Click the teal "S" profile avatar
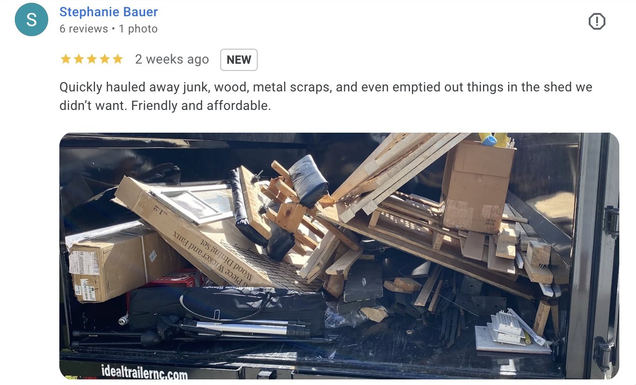 point(32,19)
